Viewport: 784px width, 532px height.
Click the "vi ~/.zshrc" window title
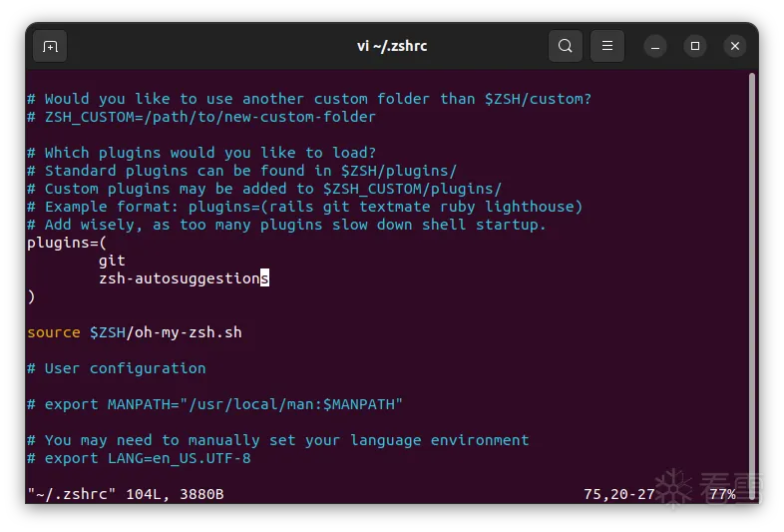(x=392, y=46)
